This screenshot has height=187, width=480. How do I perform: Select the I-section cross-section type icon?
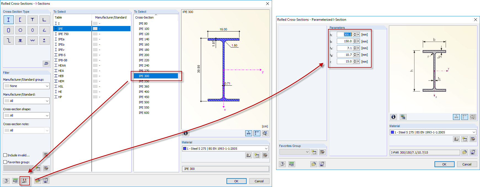pyautogui.click(x=9, y=20)
